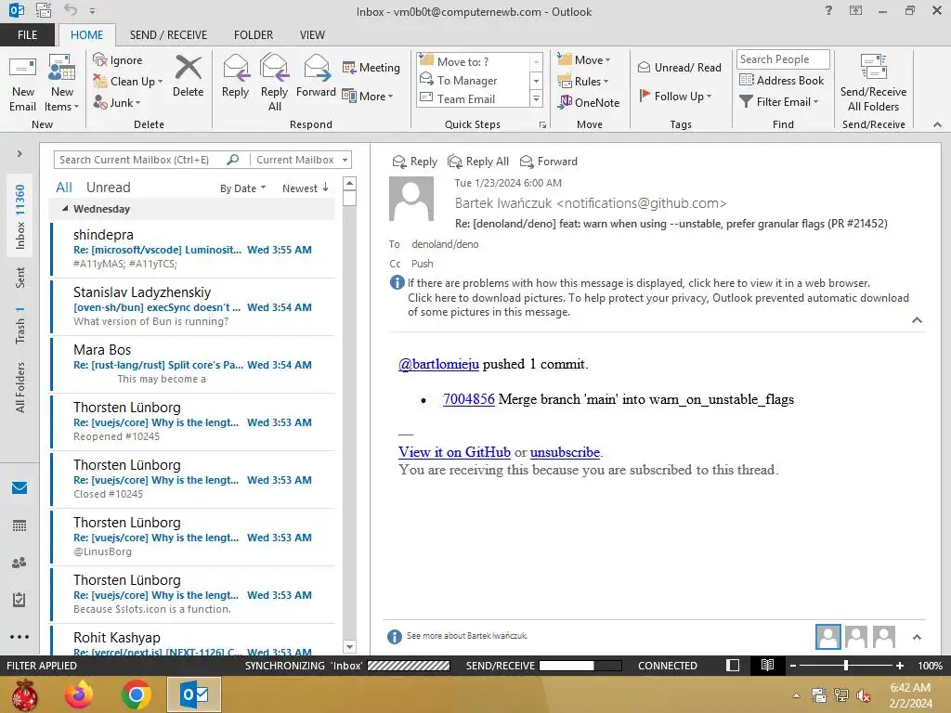This screenshot has width=951, height=713.
Task: Open the Clean Up dropdown
Action: [x=127, y=82]
